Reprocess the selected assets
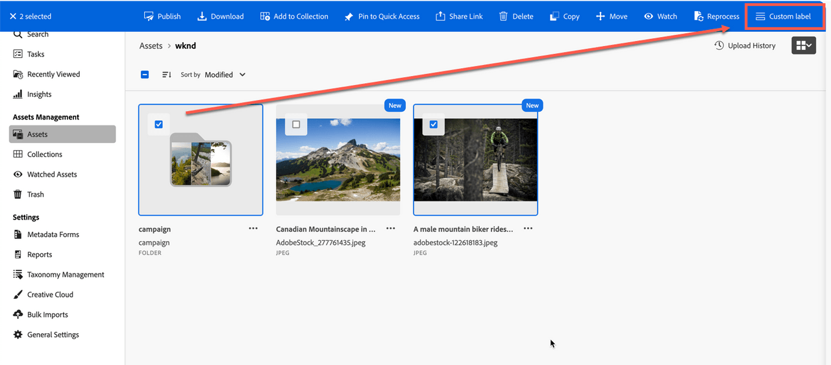Screen dimensions: 831x365 coord(716,16)
